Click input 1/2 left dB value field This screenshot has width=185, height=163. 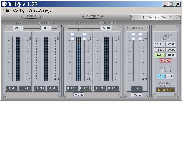tap(11, 88)
